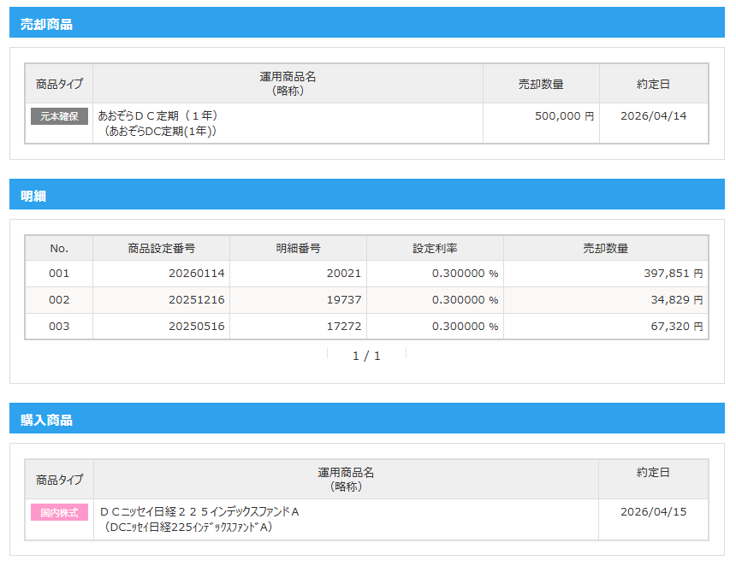Select the 明細 section header
The image size is (736, 566).
click(x=33, y=196)
